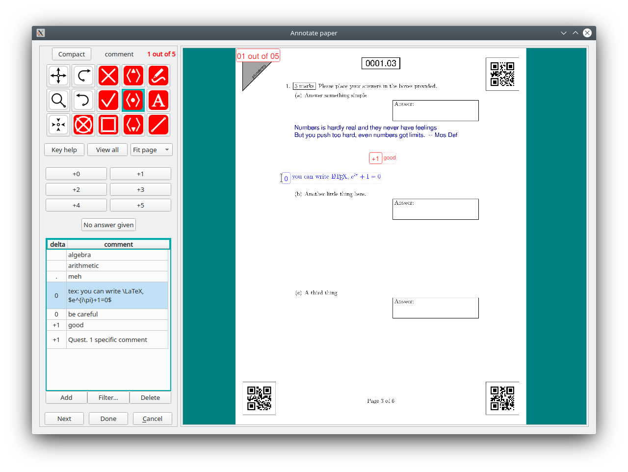Select the highlighted comment tool with centre dot
628x472 pixels.
coord(133,100)
